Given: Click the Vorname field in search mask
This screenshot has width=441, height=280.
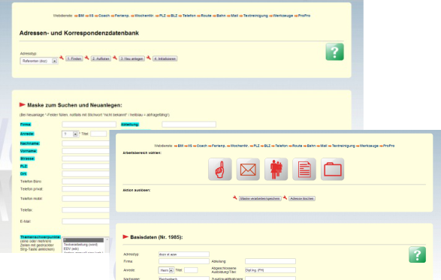Looking at the screenshot, I should coord(86,151).
